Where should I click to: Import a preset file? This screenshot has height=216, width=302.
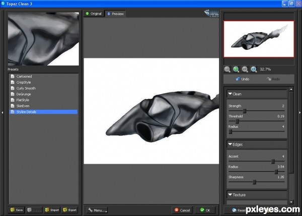pos(52,210)
